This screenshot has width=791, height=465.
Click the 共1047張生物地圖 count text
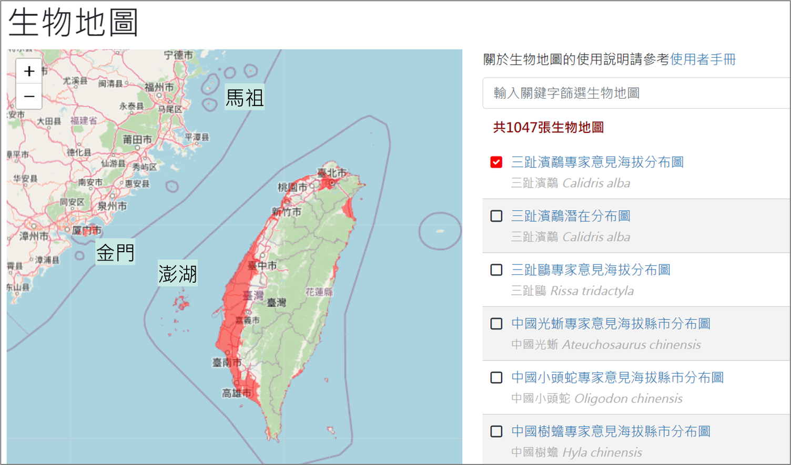(x=548, y=127)
